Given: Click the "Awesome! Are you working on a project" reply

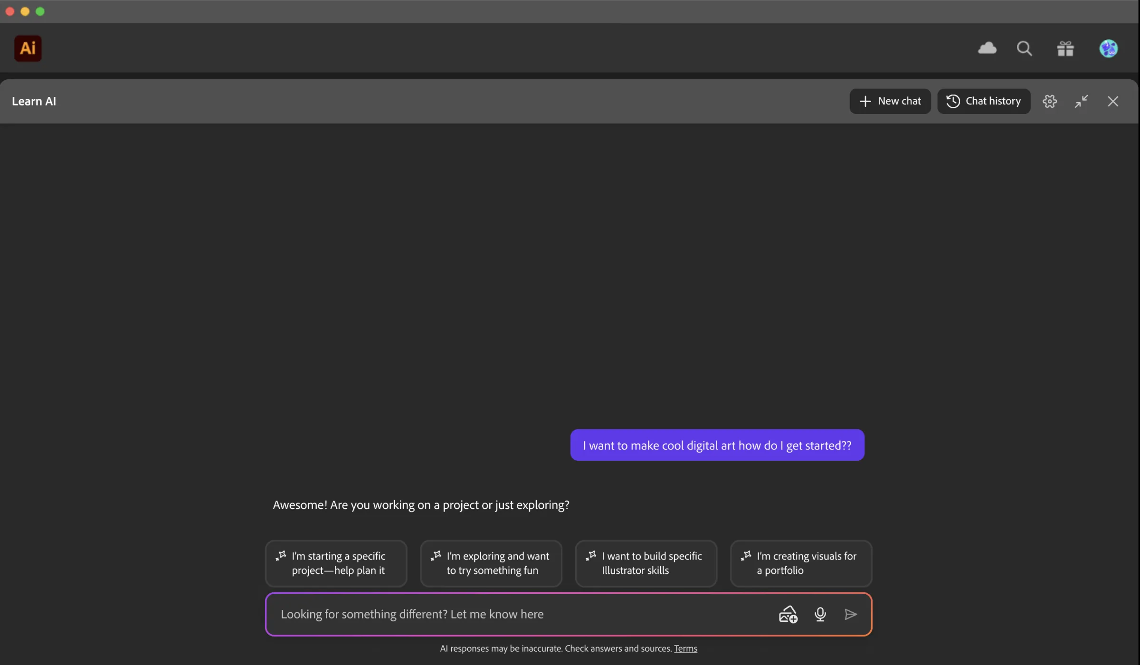Looking at the screenshot, I should [x=421, y=505].
